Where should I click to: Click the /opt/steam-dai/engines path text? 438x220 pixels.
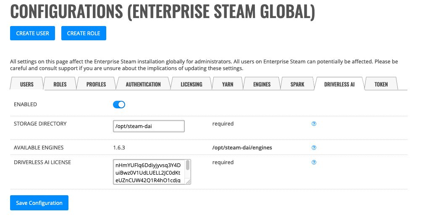(242, 148)
